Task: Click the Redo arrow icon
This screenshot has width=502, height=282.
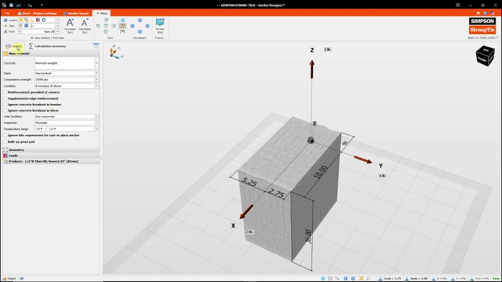Action: pyautogui.click(x=29, y=5)
